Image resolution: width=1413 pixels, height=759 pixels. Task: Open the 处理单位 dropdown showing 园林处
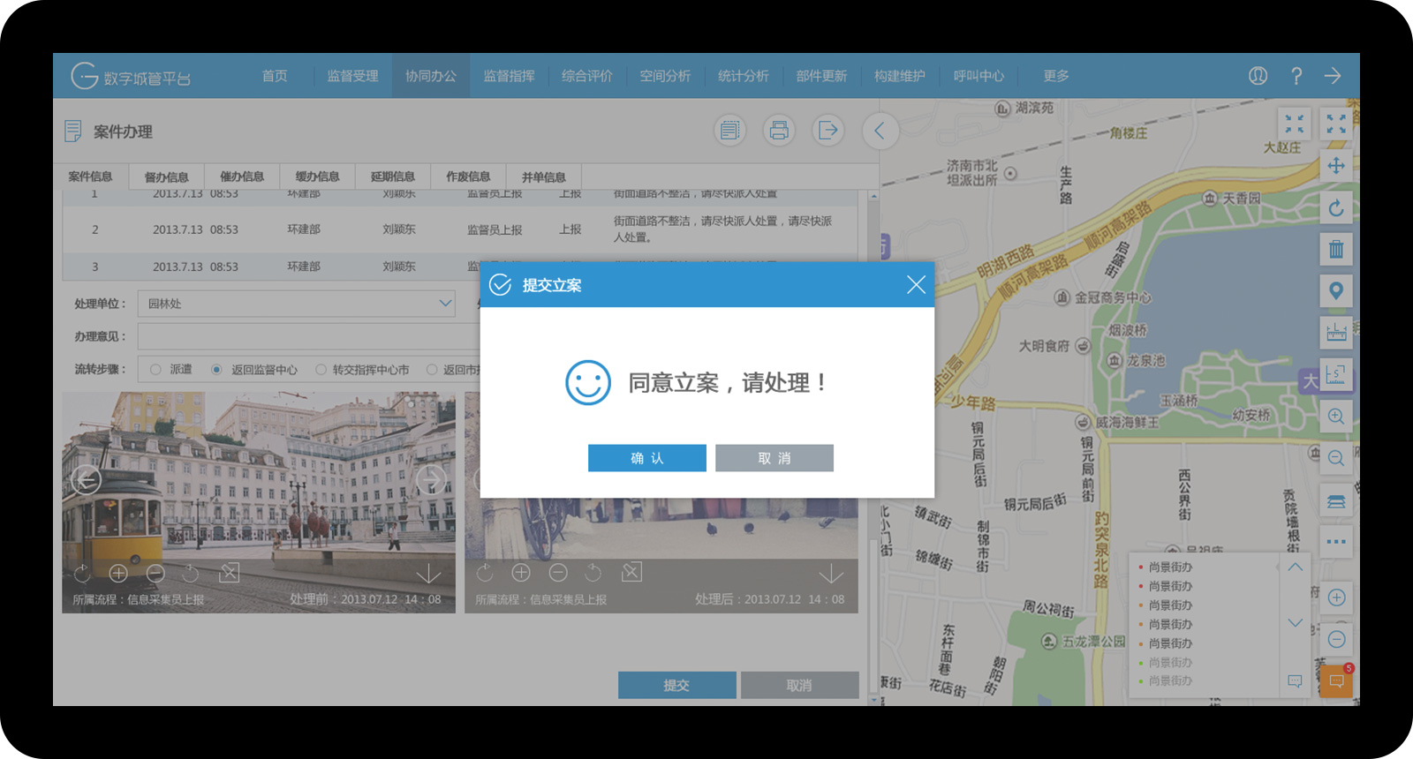tap(297, 304)
